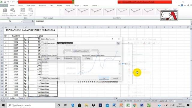192x108 pixels.
Task: Click Remove under Legend Entries
Action: pos(68,58)
